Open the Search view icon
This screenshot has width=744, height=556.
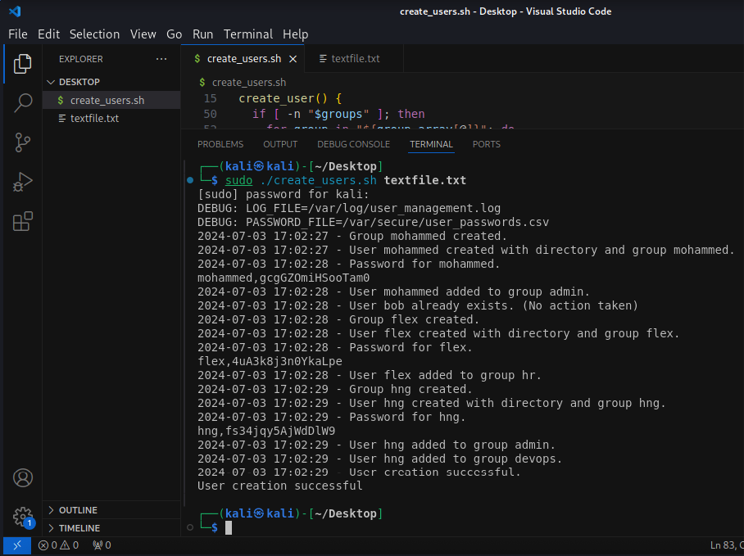tap(22, 103)
